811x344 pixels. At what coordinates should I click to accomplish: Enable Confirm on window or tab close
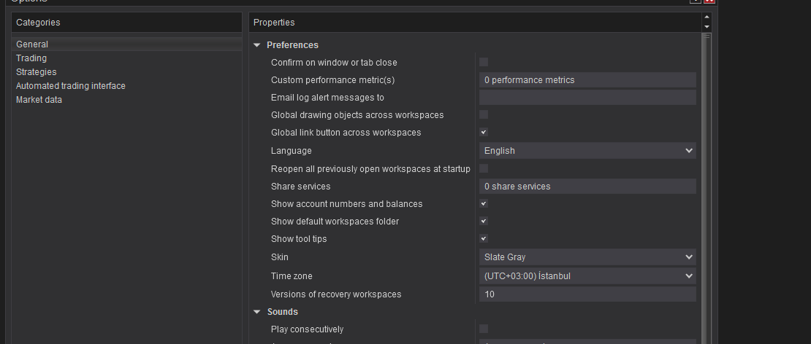point(484,62)
